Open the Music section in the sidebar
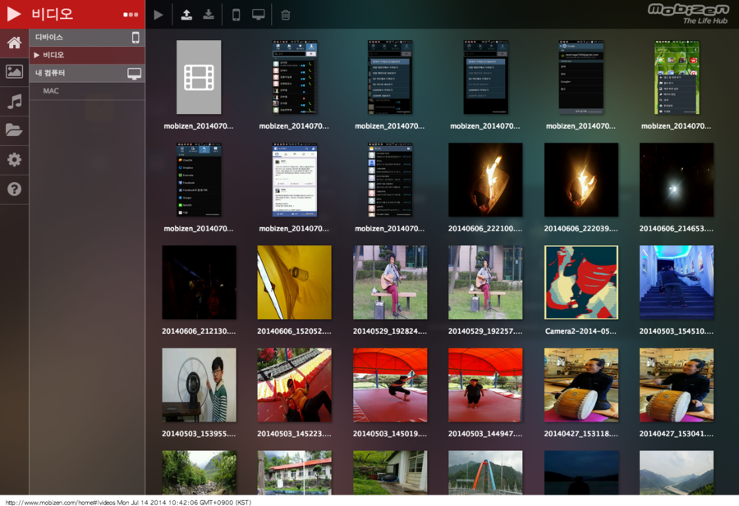The image size is (739, 506). click(x=14, y=101)
